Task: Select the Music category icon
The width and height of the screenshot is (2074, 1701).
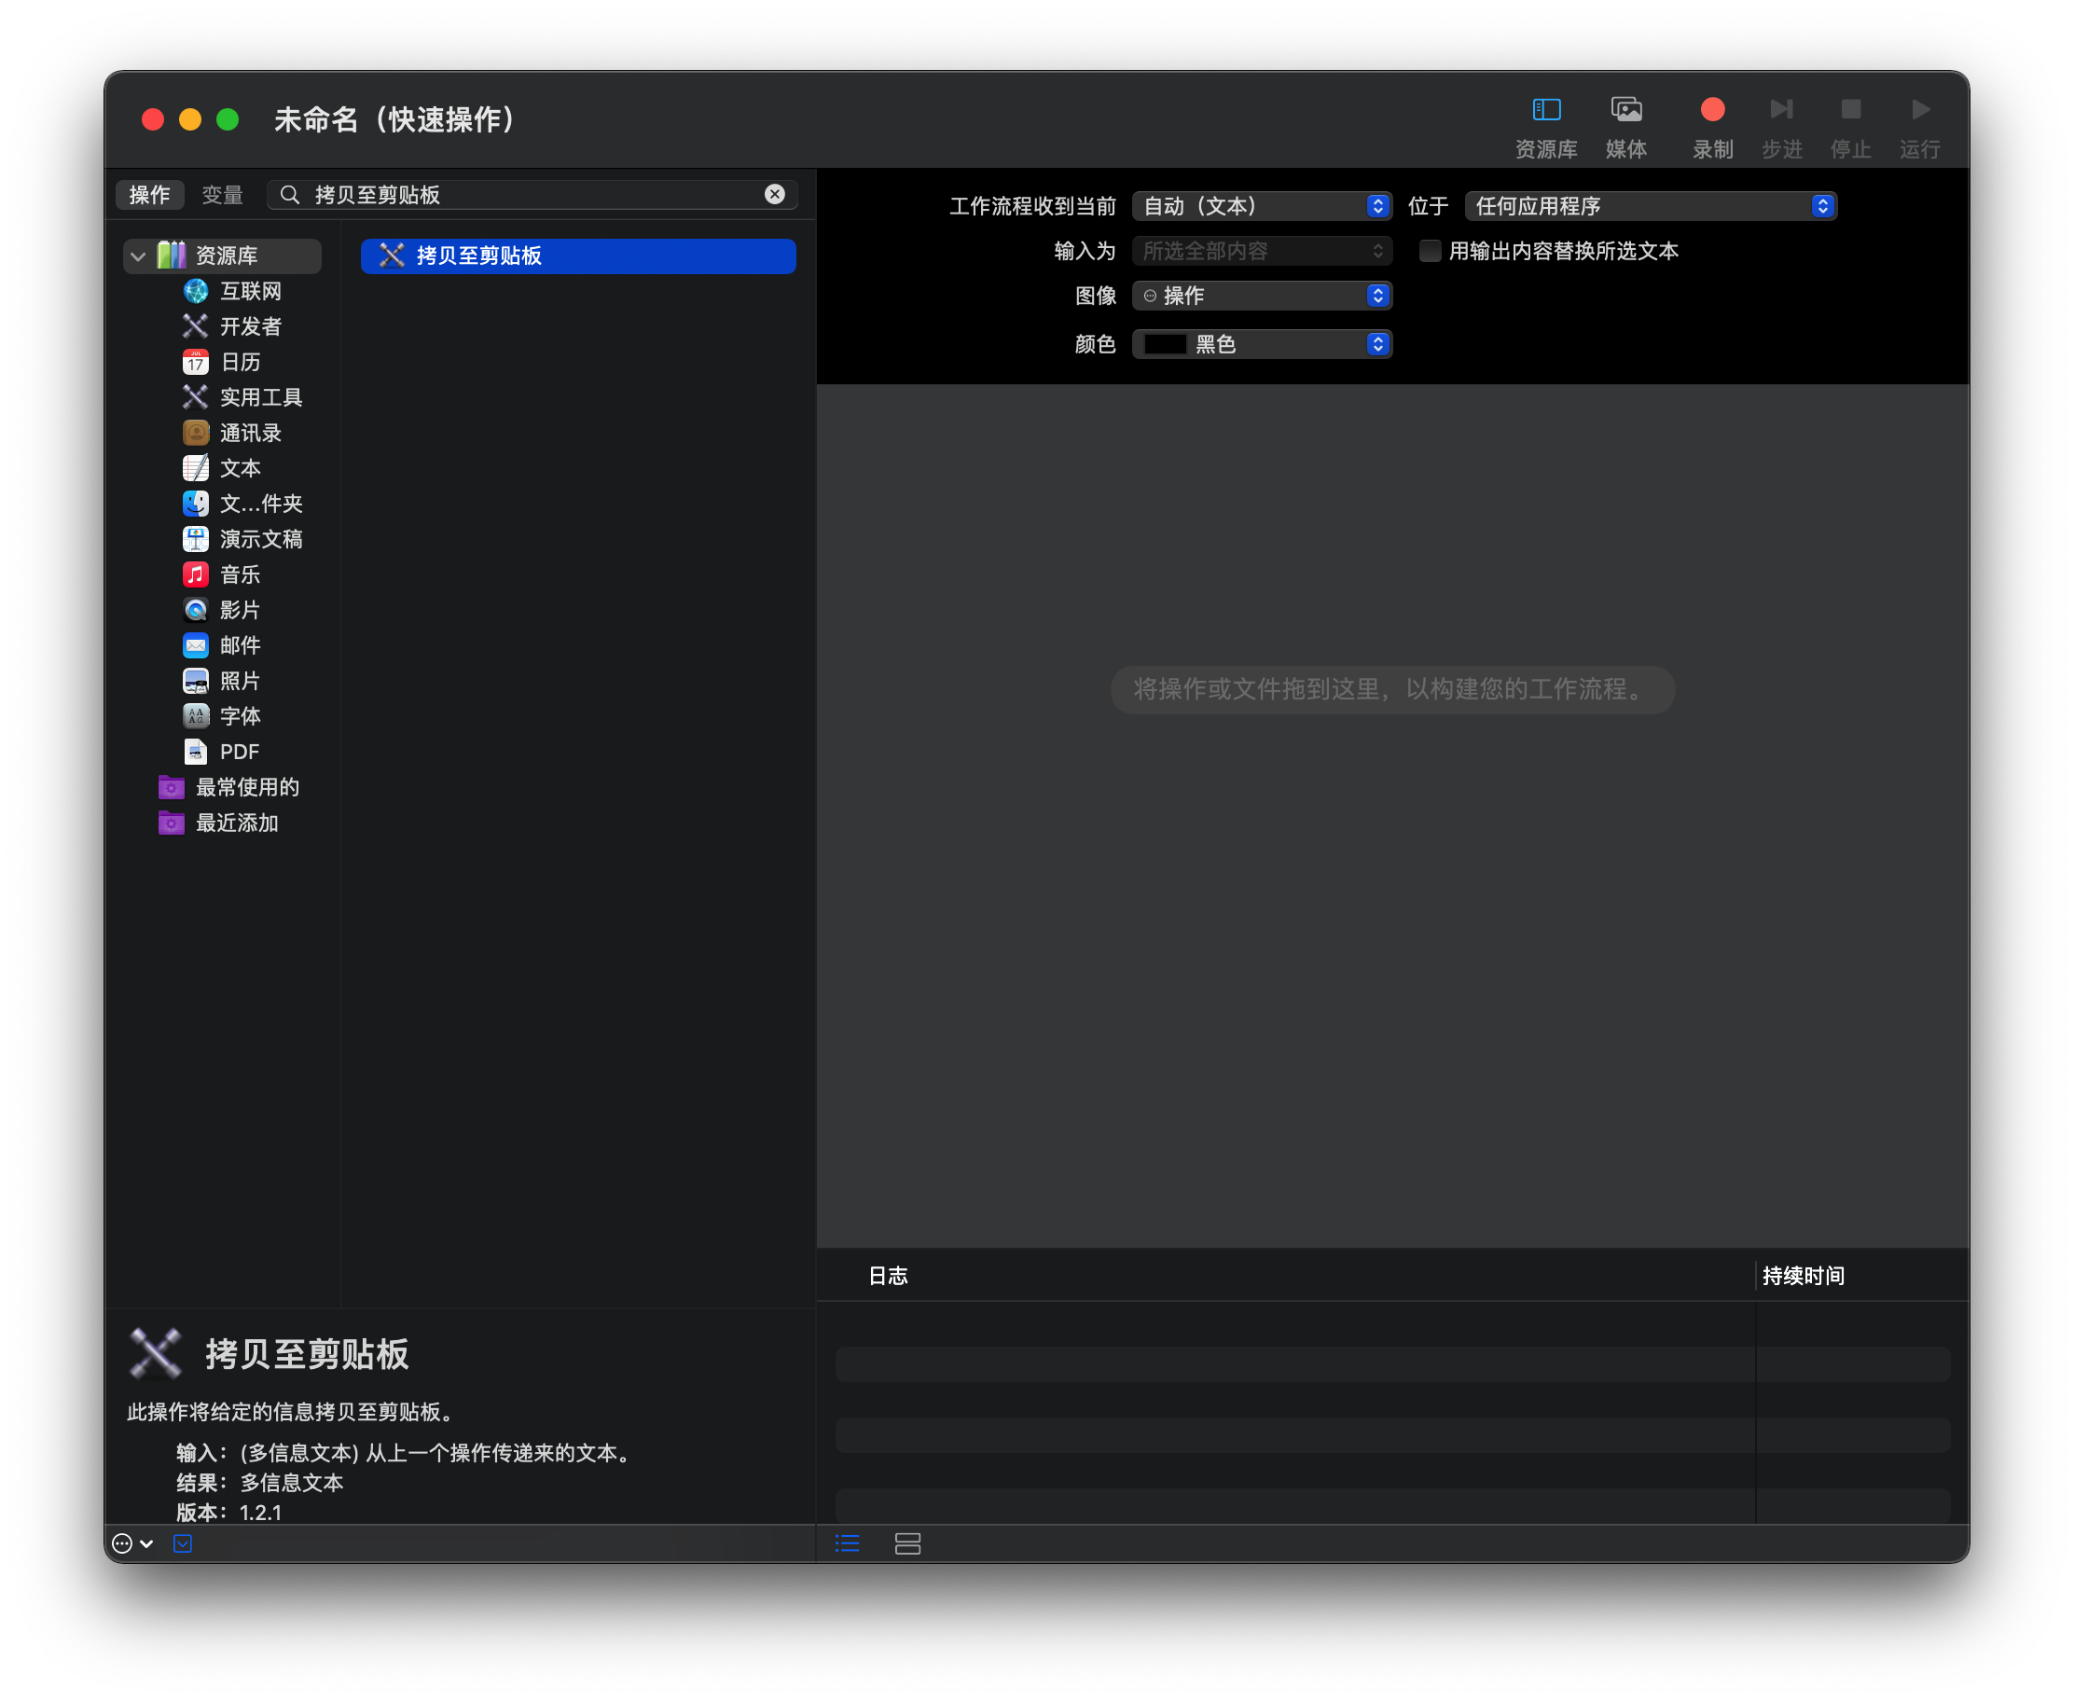Action: pyautogui.click(x=196, y=574)
